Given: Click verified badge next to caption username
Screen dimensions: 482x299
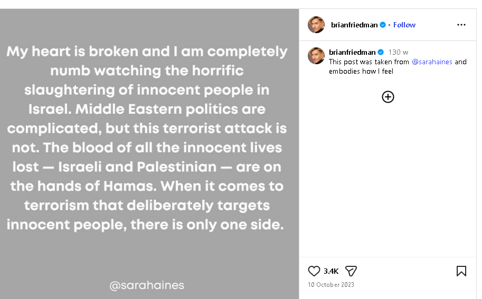Looking at the screenshot, I should pyautogui.click(x=381, y=52).
